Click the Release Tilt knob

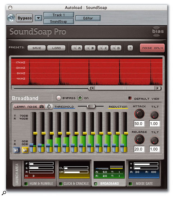pos(155,140)
